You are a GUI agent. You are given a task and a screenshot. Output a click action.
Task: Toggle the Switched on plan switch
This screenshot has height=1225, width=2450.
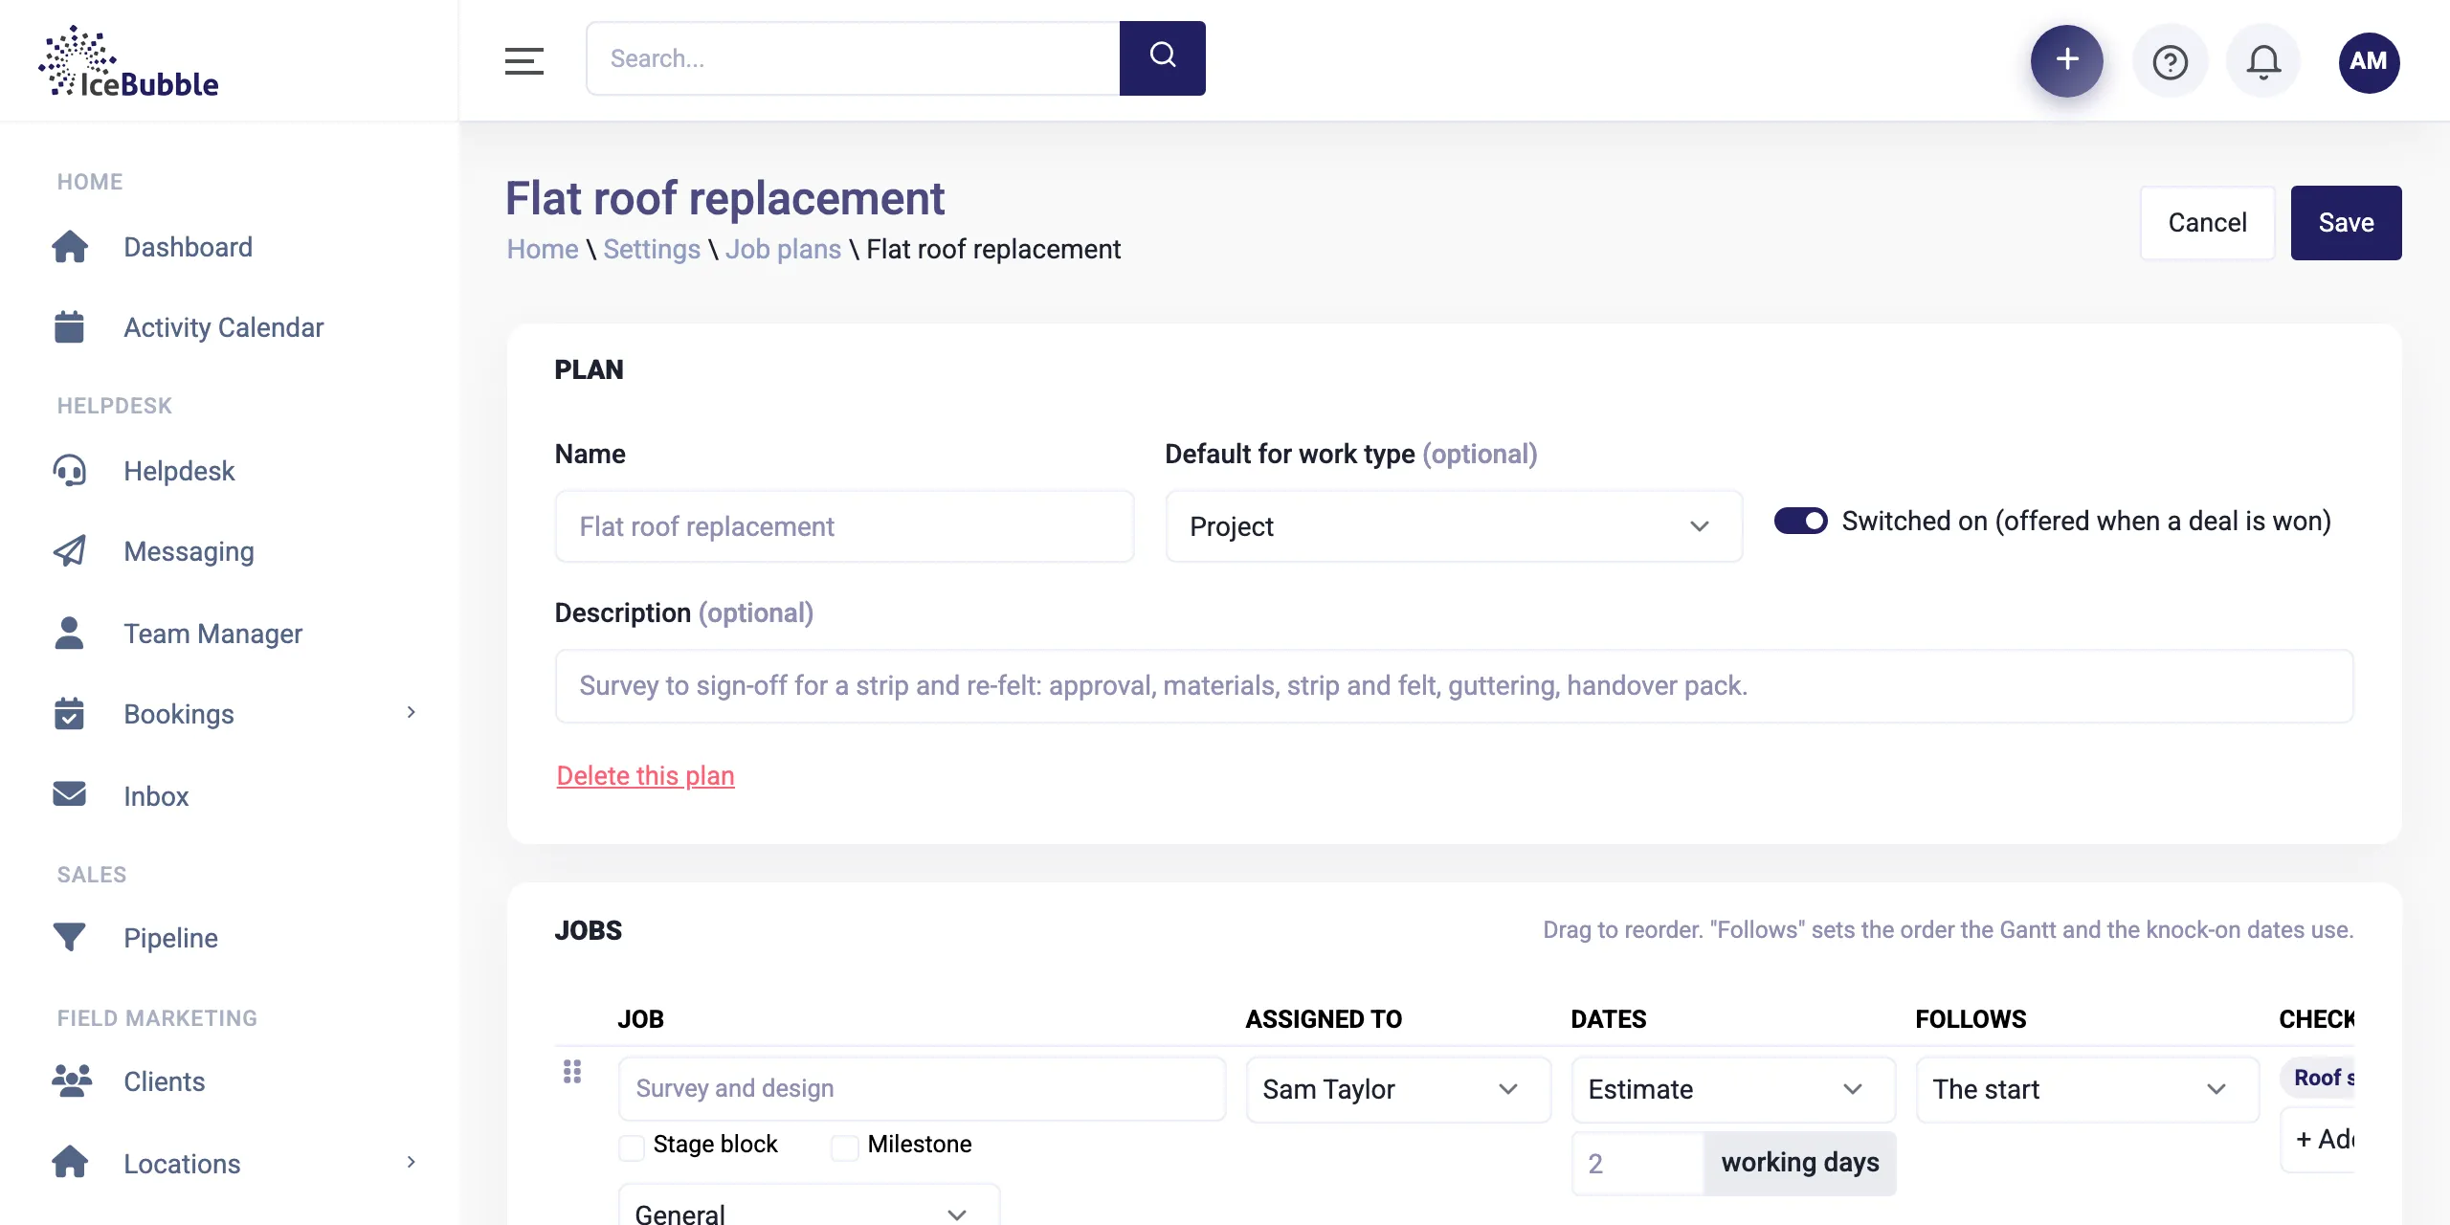click(1800, 521)
